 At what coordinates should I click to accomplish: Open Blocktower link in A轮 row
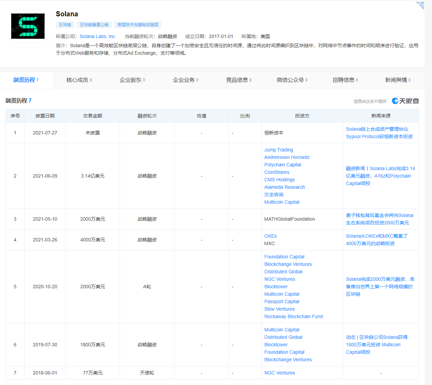276,287
